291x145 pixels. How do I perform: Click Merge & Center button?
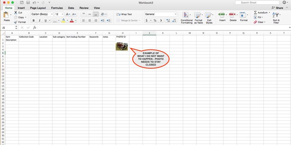127,20
